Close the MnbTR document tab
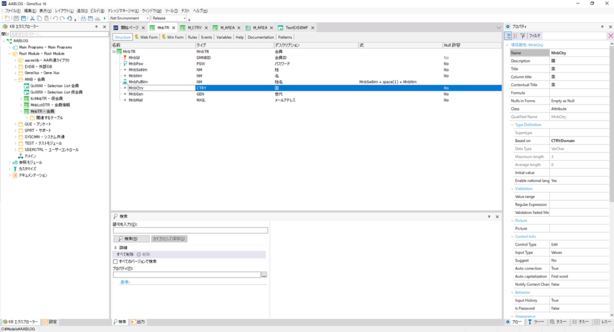This screenshot has height=332, width=614. pyautogui.click(x=174, y=28)
